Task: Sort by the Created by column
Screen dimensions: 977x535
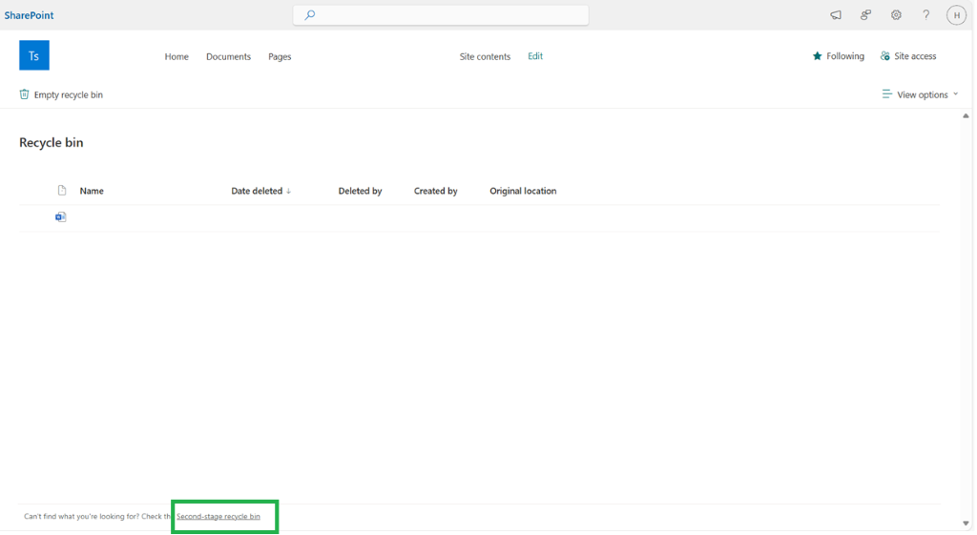Action: click(435, 191)
